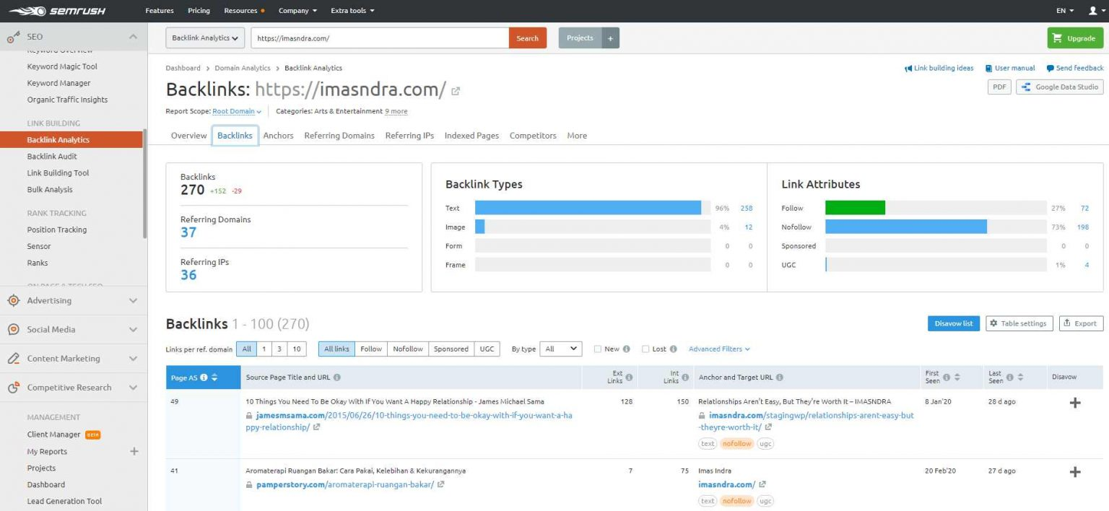Expand Advanced Filters
Image resolution: width=1109 pixels, height=511 pixels.
(719, 349)
